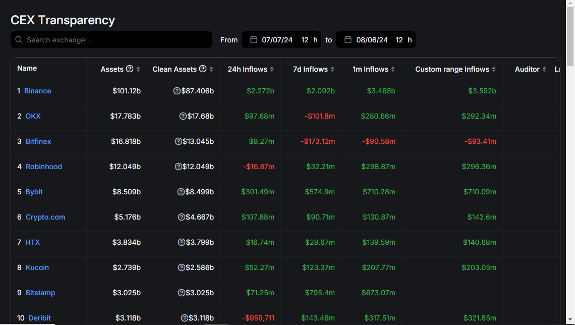Open the Binance exchange link

pos(38,91)
